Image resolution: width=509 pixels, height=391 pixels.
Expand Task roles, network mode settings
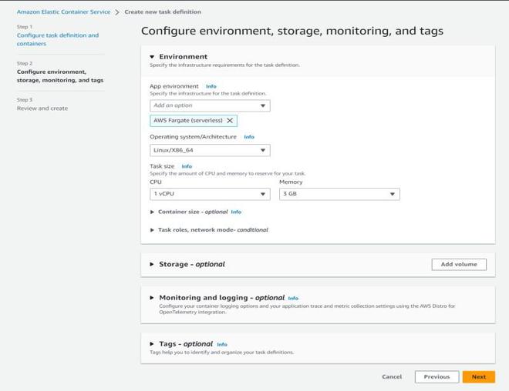pos(153,229)
